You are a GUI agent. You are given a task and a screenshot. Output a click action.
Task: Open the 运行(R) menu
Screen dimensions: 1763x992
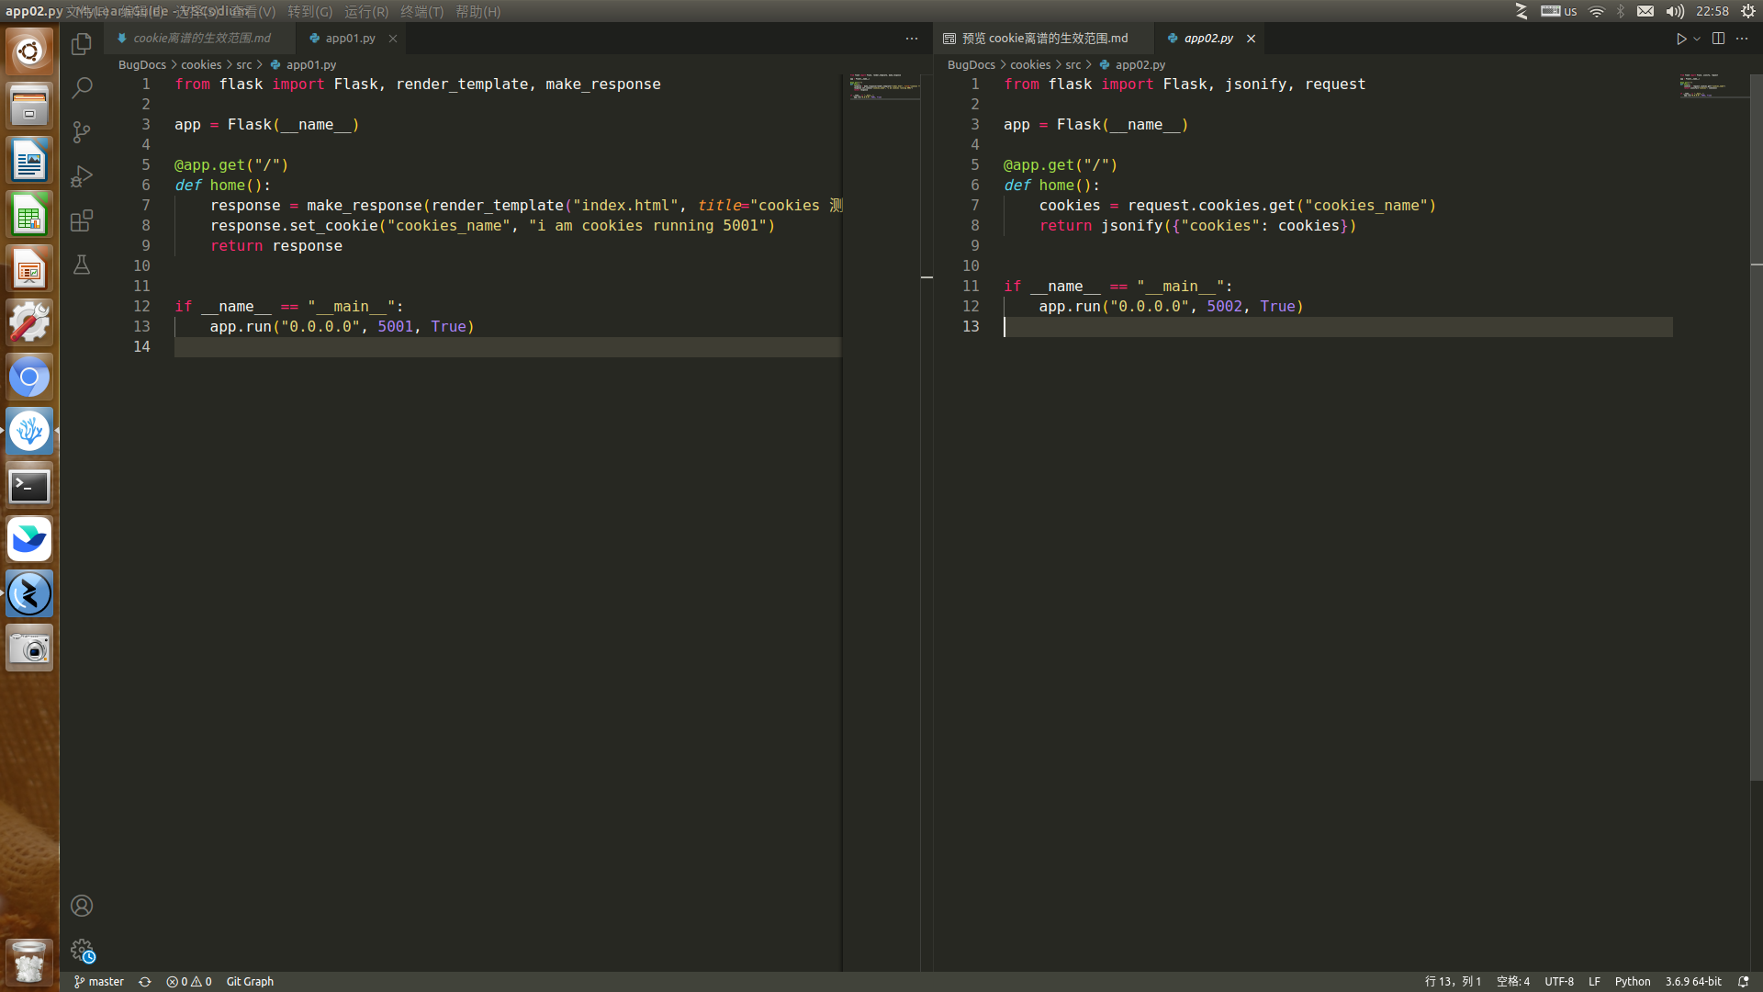pos(366,11)
